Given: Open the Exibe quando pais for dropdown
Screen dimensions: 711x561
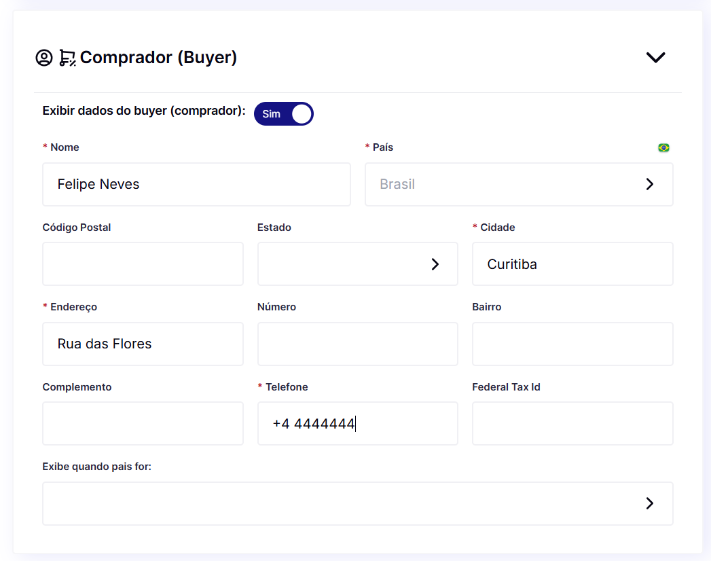Looking at the screenshot, I should pyautogui.click(x=357, y=503).
